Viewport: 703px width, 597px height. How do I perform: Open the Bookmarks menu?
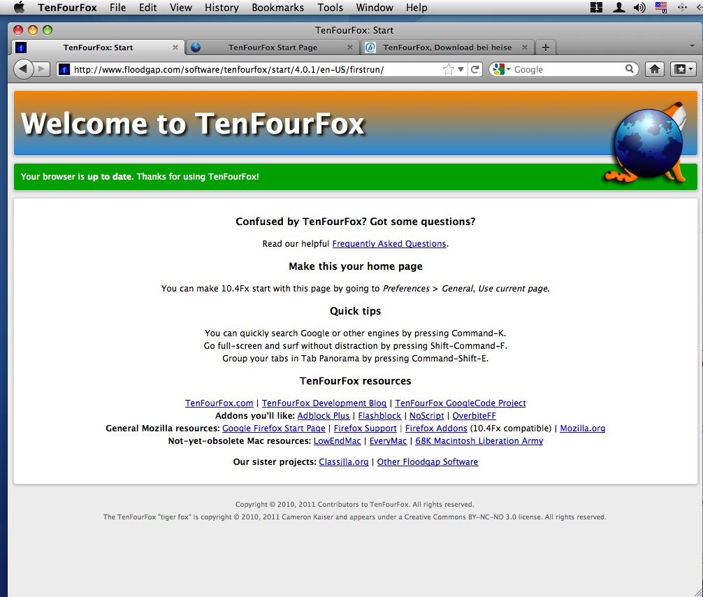(277, 8)
